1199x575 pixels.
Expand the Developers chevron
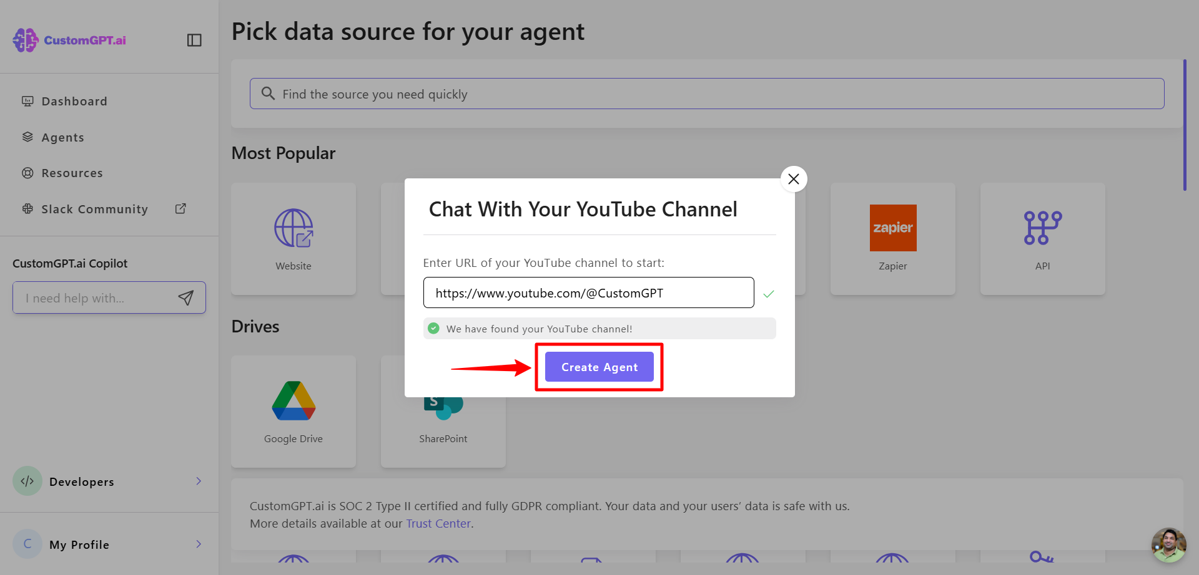click(199, 481)
